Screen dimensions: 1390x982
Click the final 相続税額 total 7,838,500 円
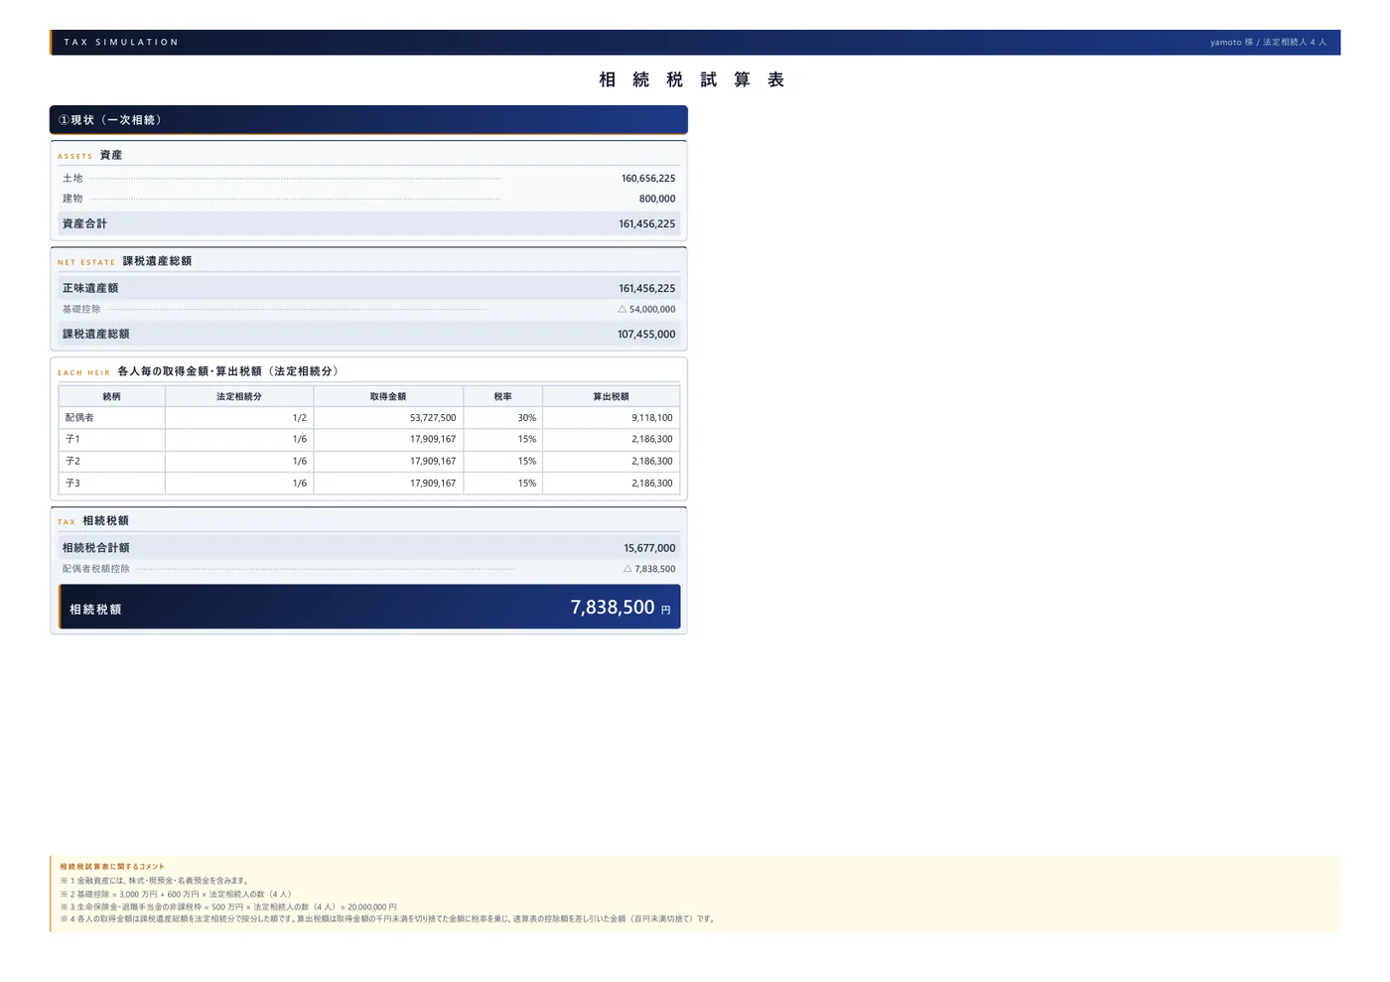pyautogui.click(x=621, y=608)
